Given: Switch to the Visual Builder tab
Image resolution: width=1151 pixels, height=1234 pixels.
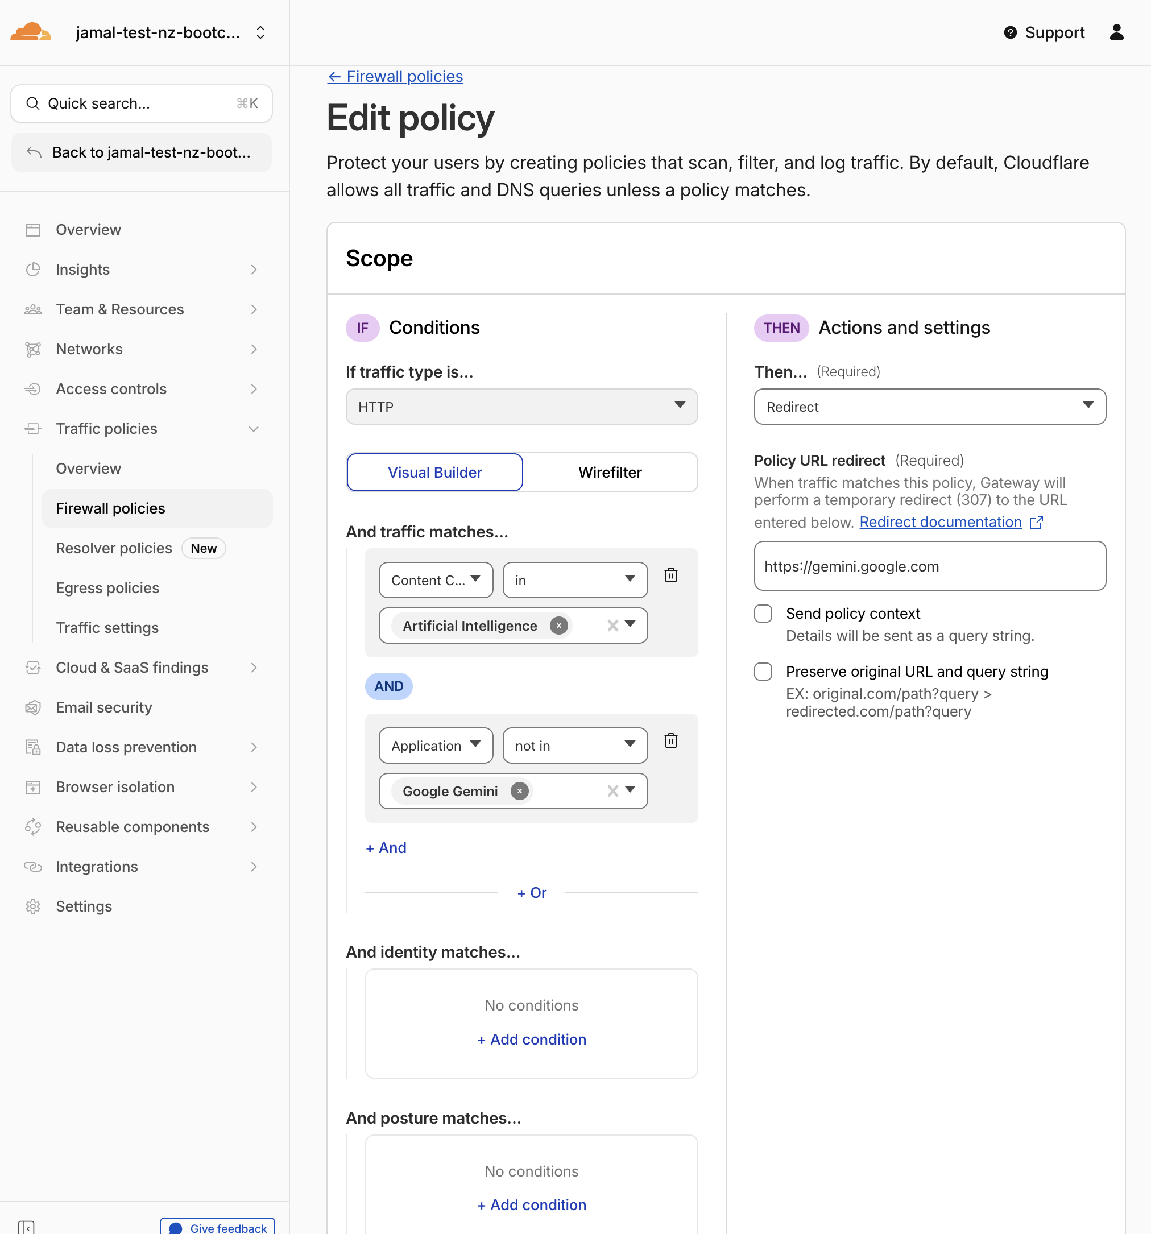Looking at the screenshot, I should pyautogui.click(x=434, y=473).
